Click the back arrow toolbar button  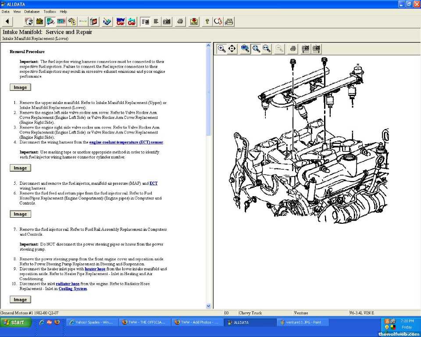(7, 22)
